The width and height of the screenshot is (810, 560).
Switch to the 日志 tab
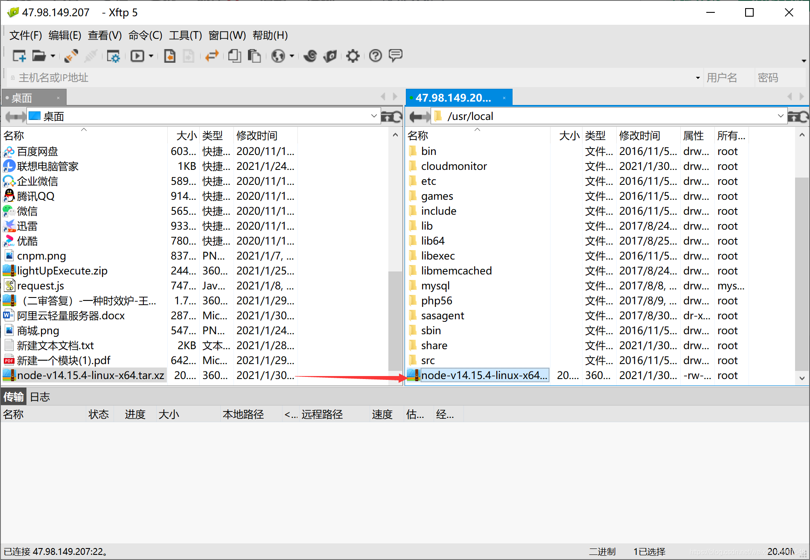click(40, 397)
